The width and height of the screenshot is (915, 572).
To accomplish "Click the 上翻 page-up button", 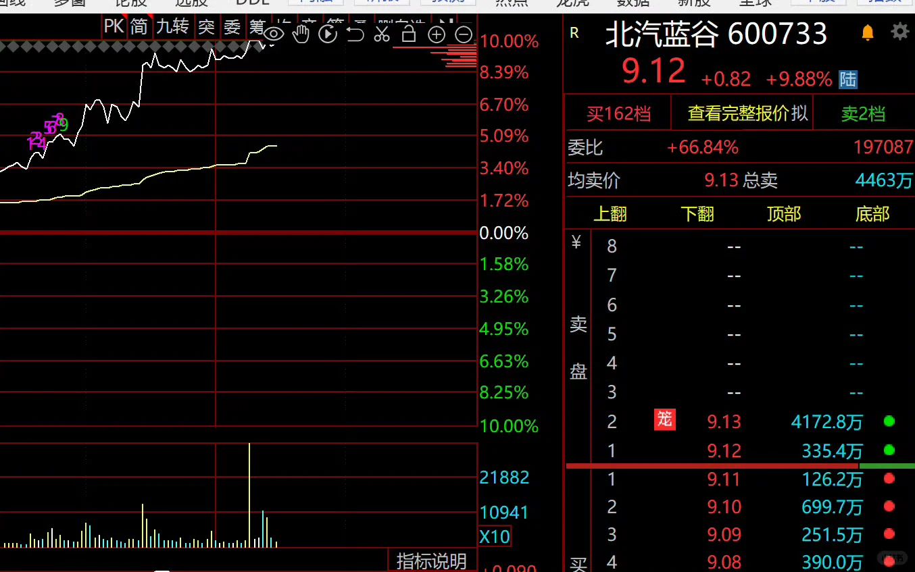I will tap(610, 214).
